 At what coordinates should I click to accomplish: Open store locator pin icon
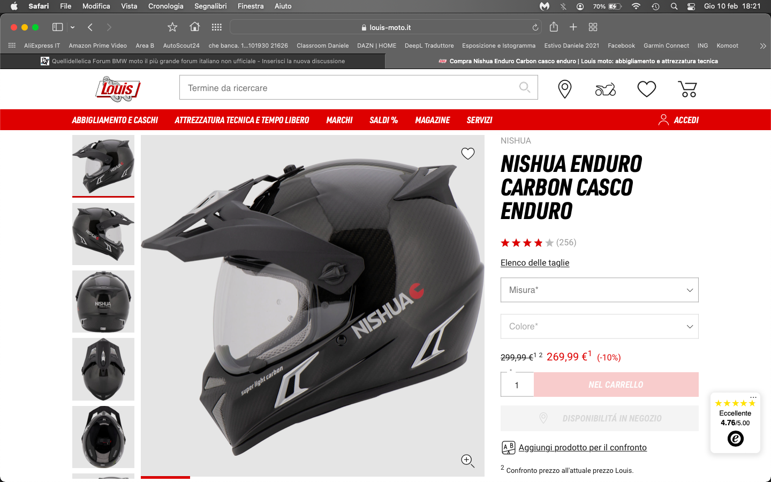[x=564, y=89]
